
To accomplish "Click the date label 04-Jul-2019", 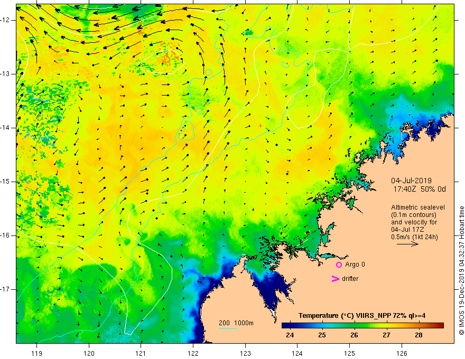I will tap(411, 181).
